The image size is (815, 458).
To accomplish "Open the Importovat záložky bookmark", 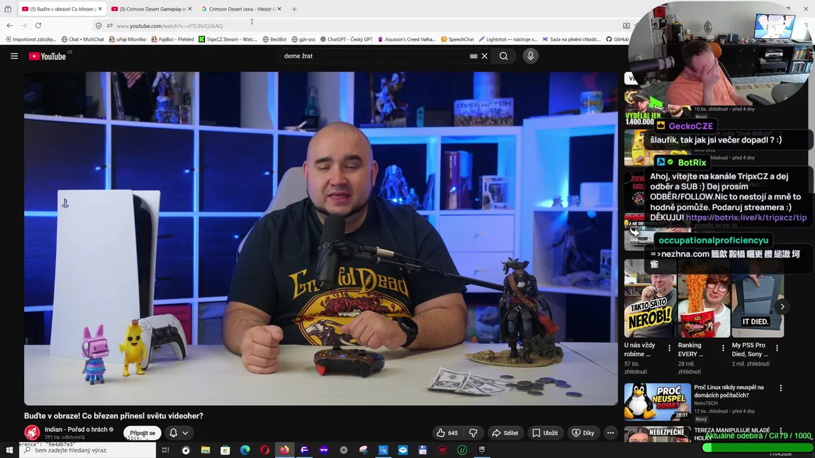I will pyautogui.click(x=31, y=39).
